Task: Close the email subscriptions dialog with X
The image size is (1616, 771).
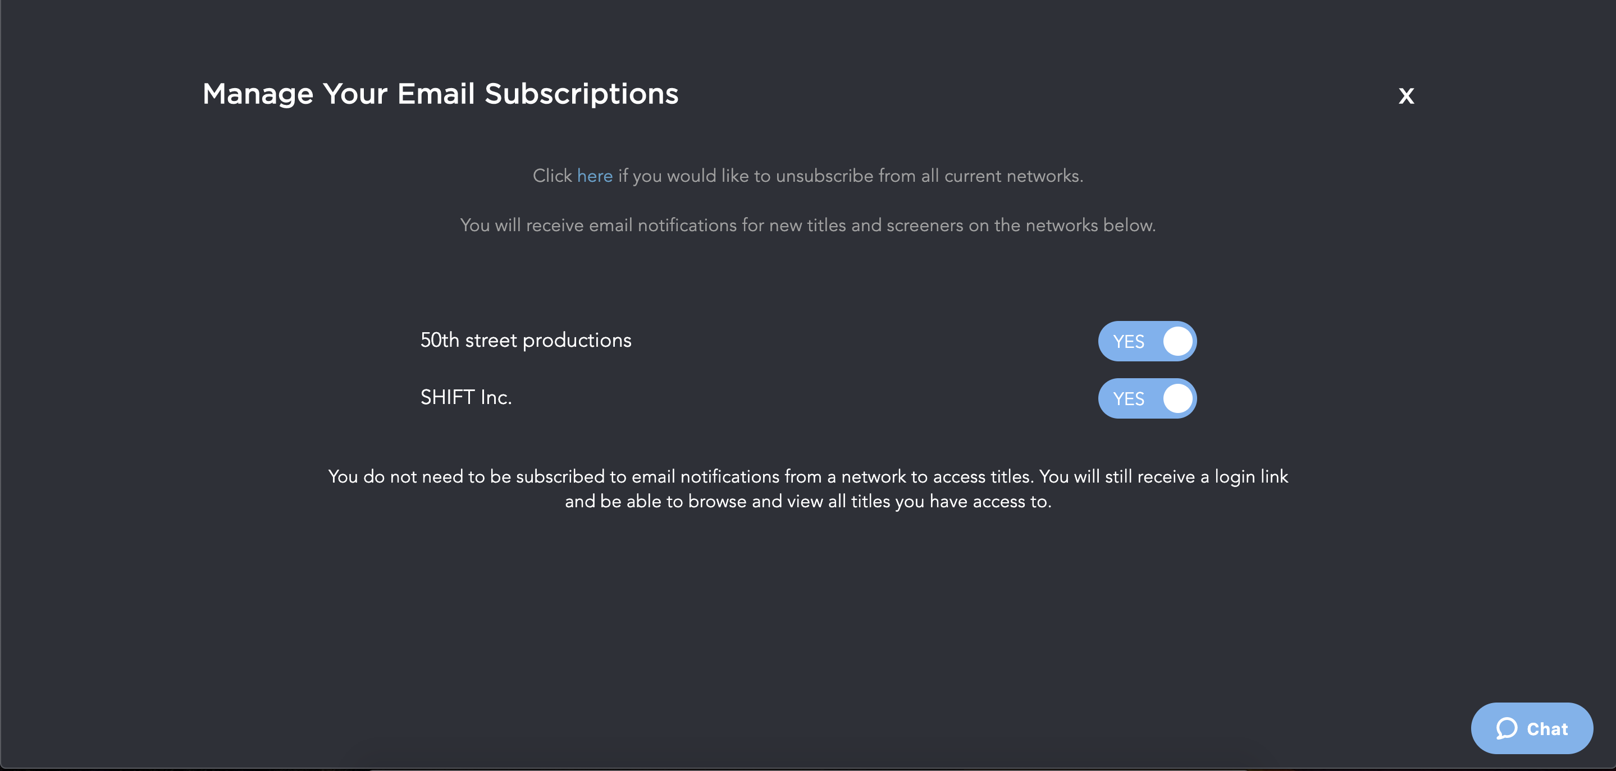Action: point(1406,96)
